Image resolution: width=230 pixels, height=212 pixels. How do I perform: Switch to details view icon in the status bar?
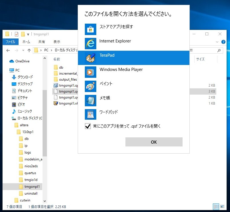point(216,207)
